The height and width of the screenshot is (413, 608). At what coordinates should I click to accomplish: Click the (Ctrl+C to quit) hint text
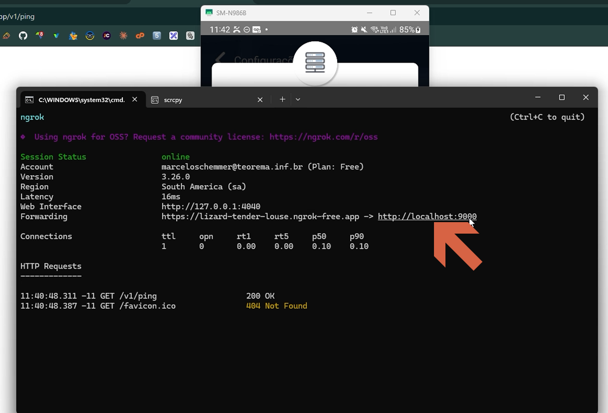[547, 117]
